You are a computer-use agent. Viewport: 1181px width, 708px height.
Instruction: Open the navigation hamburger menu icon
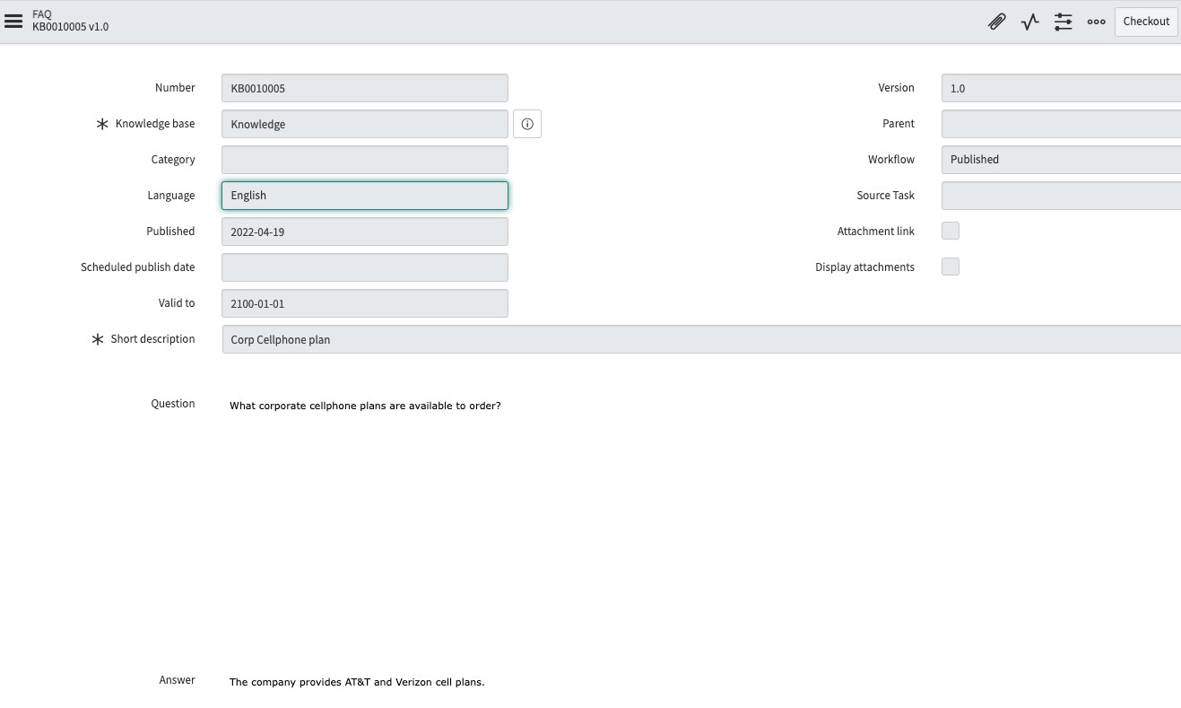13,21
